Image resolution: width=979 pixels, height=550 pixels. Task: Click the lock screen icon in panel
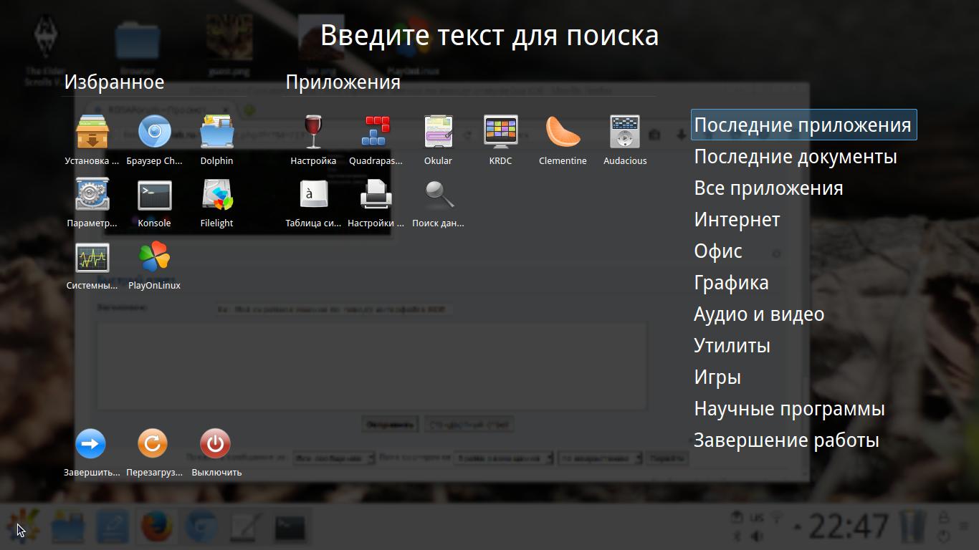944,517
